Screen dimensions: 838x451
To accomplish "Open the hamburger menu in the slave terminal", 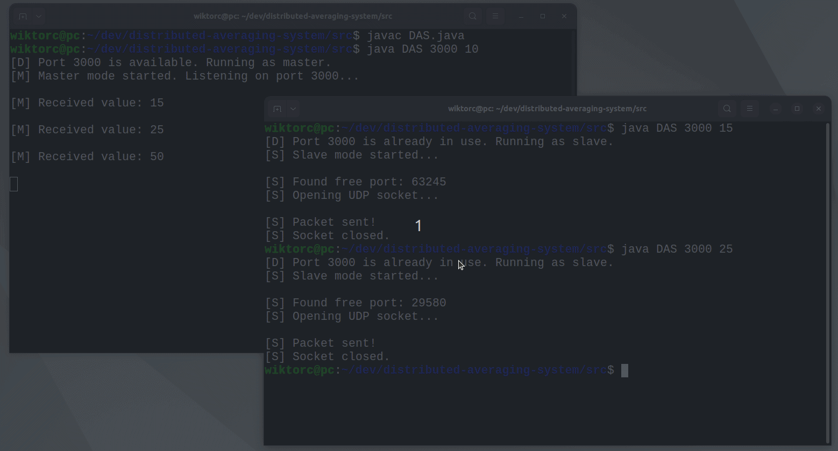I will pyautogui.click(x=749, y=109).
